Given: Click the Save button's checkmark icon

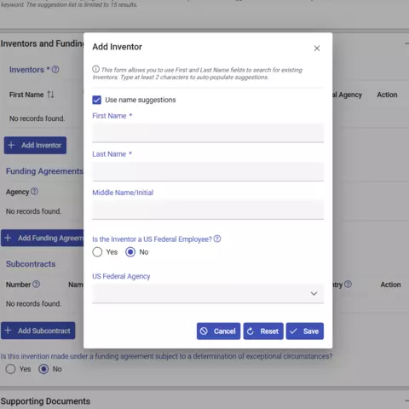Looking at the screenshot, I should [x=293, y=331].
